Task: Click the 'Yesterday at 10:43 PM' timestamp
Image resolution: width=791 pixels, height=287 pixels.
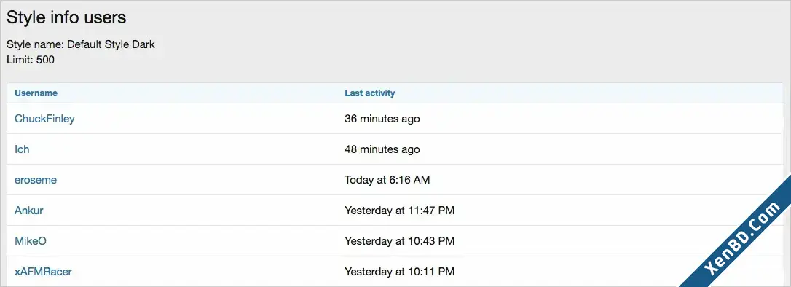Action: coord(400,241)
